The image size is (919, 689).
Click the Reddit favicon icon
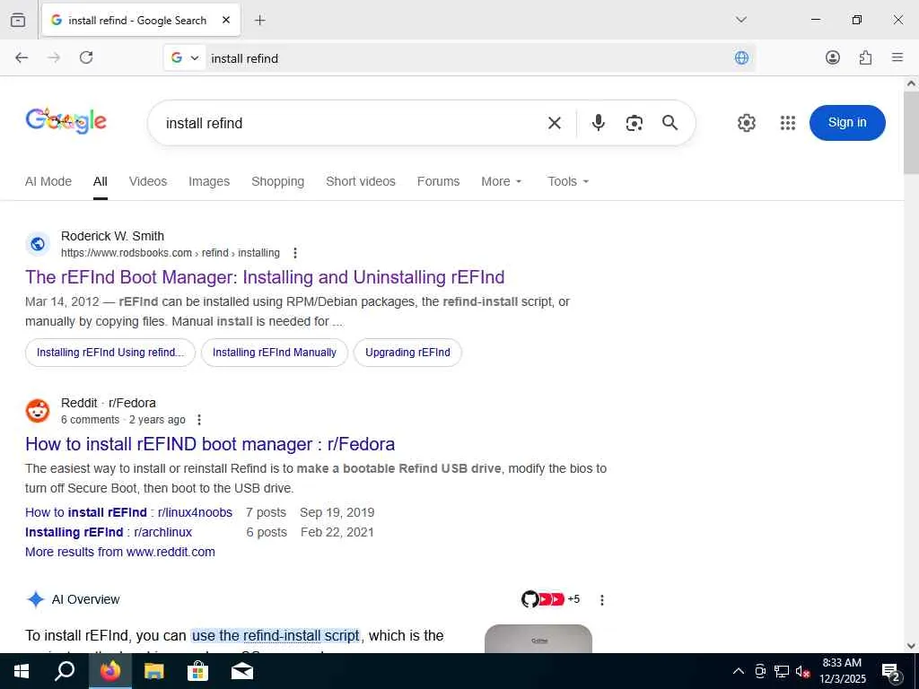(x=38, y=411)
